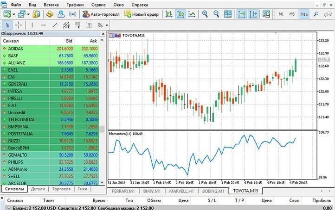Collapse the Баланс row expander
This screenshot has height=210, width=335.
click(x=8, y=208)
